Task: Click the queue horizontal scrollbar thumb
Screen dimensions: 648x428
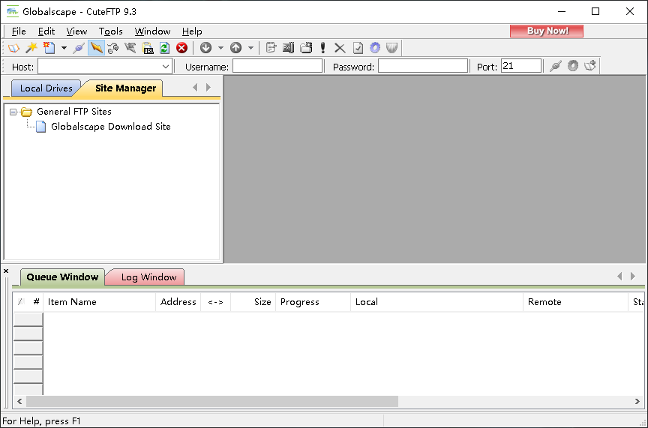Action: (x=212, y=401)
